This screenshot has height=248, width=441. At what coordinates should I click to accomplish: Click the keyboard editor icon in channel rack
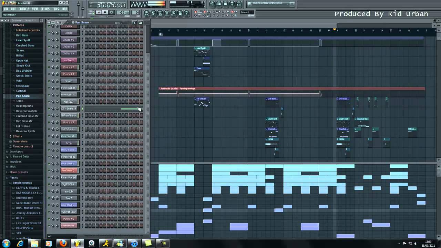click(140, 23)
